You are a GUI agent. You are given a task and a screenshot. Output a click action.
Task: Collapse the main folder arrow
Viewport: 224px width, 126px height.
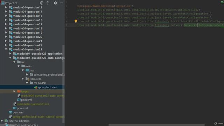coord(19,66)
